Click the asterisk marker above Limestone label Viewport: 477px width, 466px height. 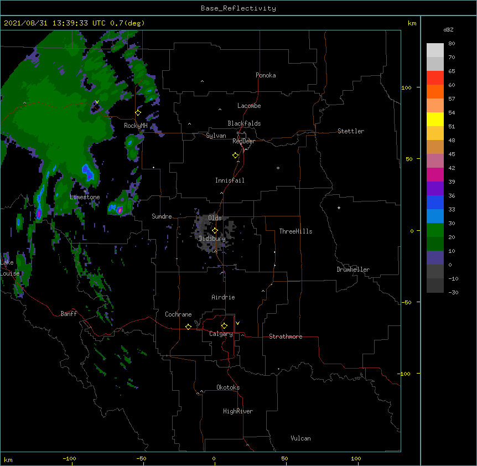click(85, 191)
